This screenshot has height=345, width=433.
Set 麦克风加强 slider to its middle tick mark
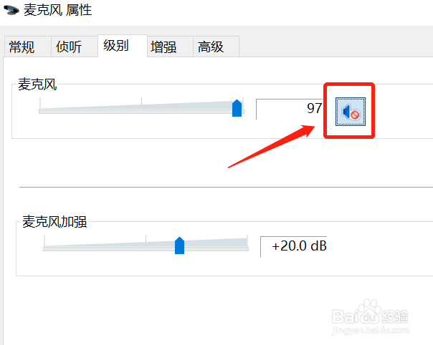146,246
